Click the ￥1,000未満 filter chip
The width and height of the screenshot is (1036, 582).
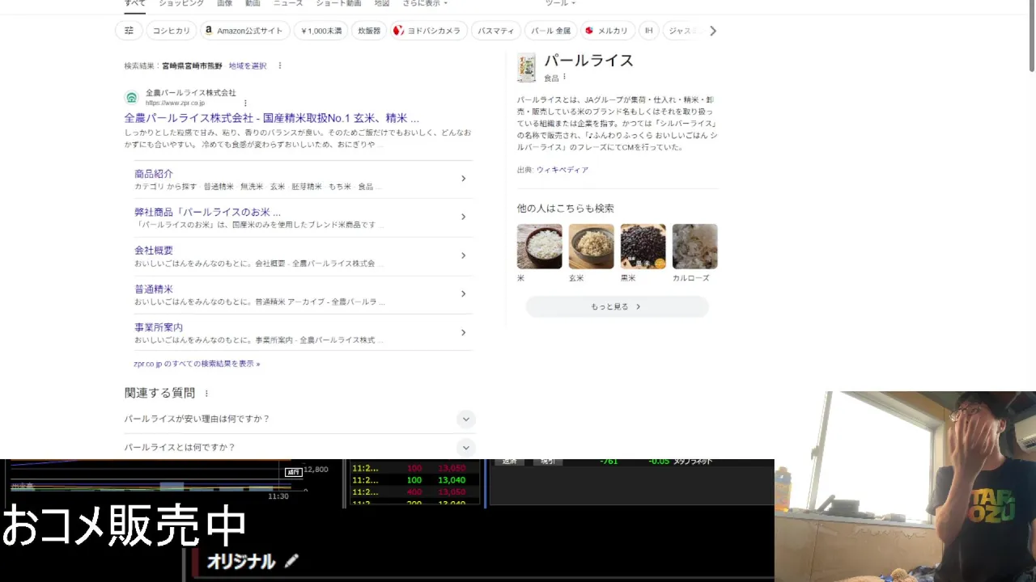pyautogui.click(x=321, y=31)
